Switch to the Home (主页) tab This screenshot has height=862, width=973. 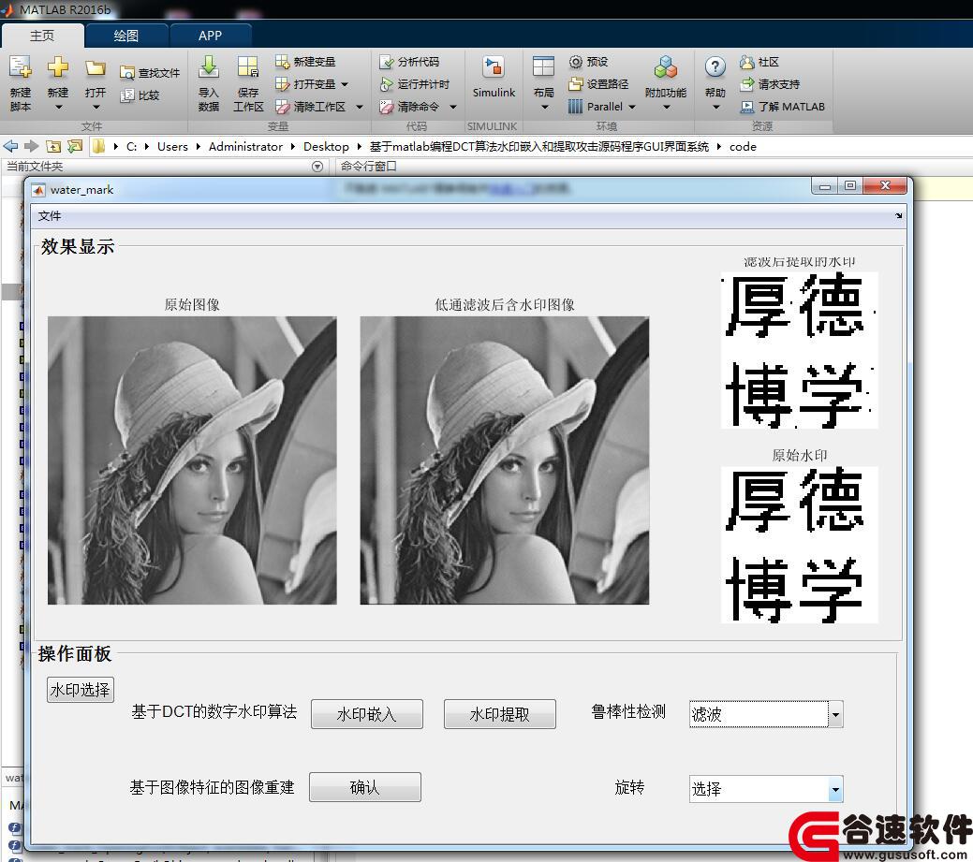tap(42, 36)
